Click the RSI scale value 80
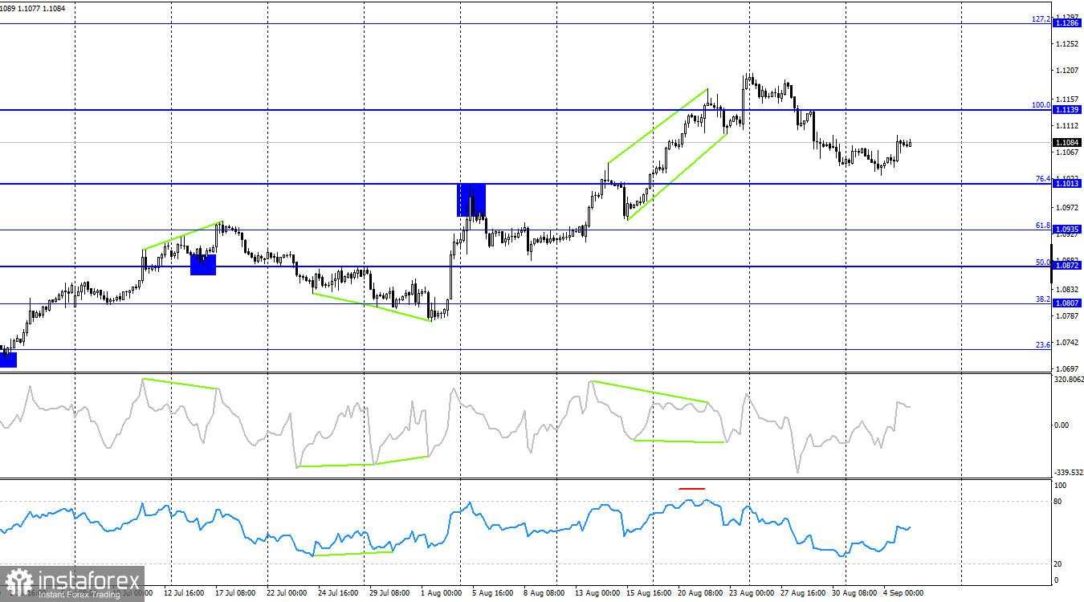The image size is (1084, 602). point(1058,502)
